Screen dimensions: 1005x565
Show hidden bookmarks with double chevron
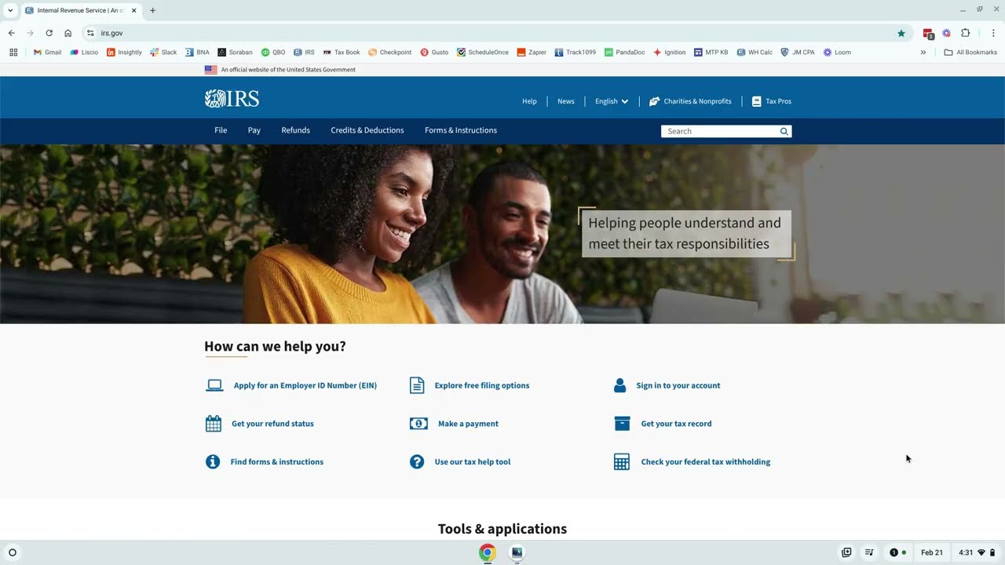[923, 53]
